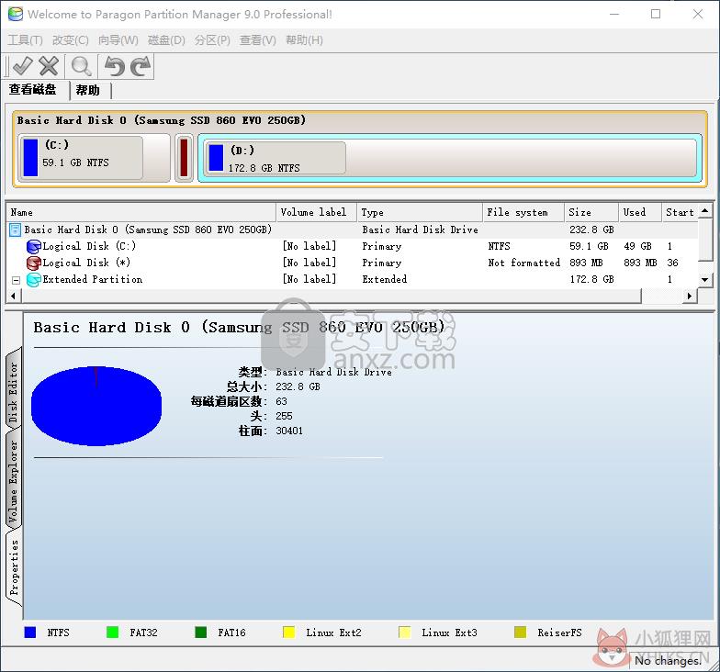720x672 pixels.
Task: Click the FAT16 dark green legend swatch
Action: point(200,632)
